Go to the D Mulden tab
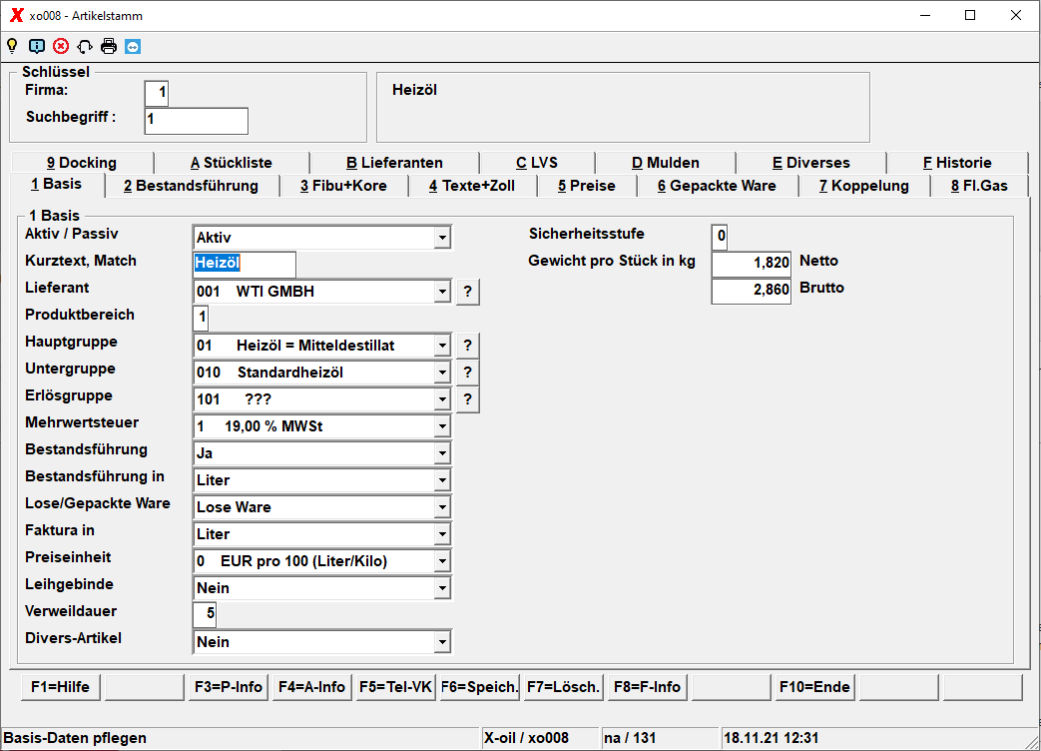 pyautogui.click(x=666, y=163)
